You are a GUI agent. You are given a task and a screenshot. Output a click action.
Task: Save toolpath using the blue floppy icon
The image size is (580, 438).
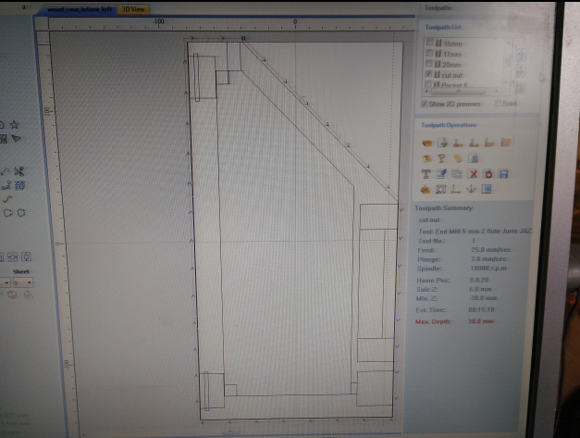[x=503, y=174]
